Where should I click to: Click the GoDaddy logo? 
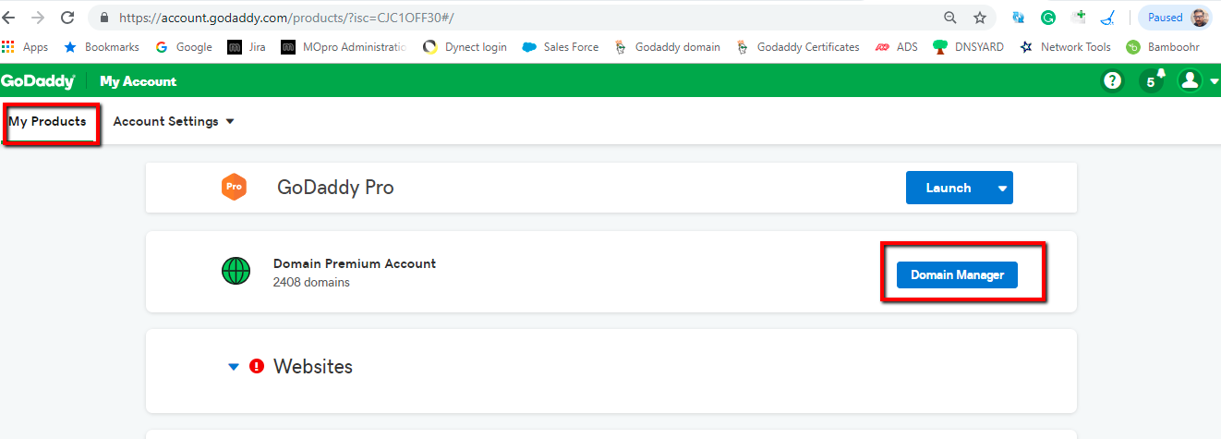(x=38, y=81)
